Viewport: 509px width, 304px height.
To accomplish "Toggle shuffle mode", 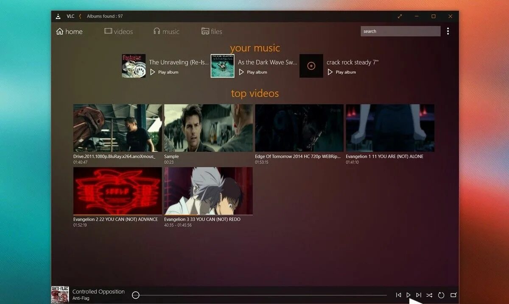I will tap(429, 295).
